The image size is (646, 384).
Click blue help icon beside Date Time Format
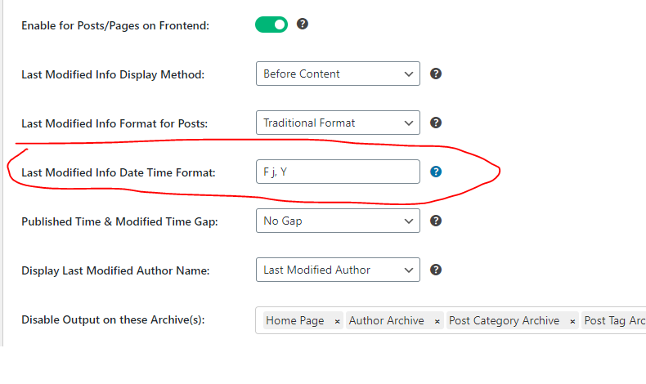pyautogui.click(x=436, y=172)
